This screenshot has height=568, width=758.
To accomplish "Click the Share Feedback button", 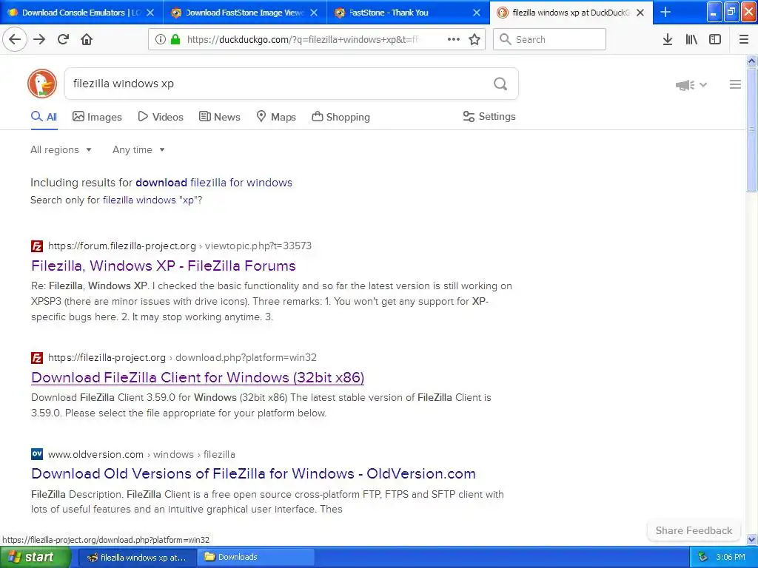I will coord(694,530).
